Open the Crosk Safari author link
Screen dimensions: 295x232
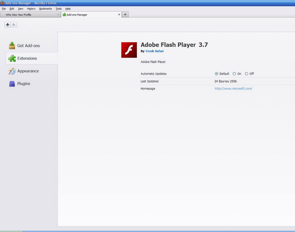(x=155, y=51)
